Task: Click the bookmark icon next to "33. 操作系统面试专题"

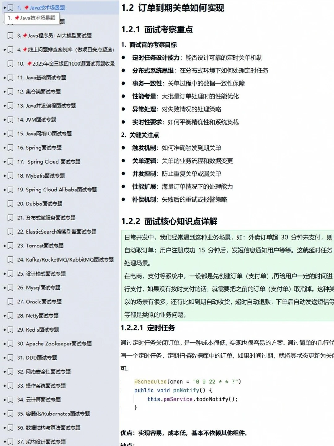Action: pyautogui.click(x=10, y=386)
